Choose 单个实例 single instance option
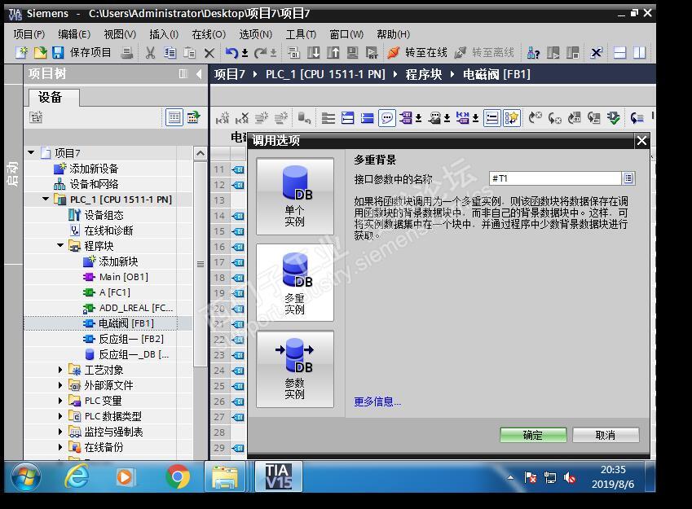 pyautogui.click(x=295, y=196)
